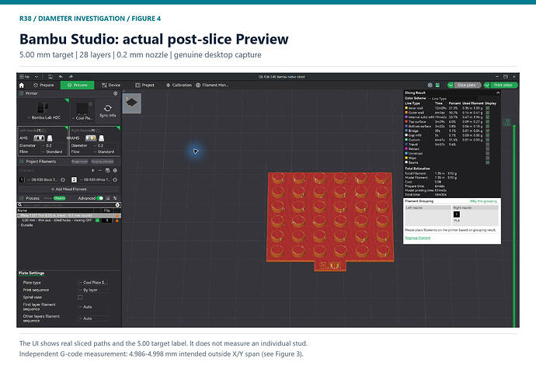Open the Calibration tab

click(x=179, y=85)
